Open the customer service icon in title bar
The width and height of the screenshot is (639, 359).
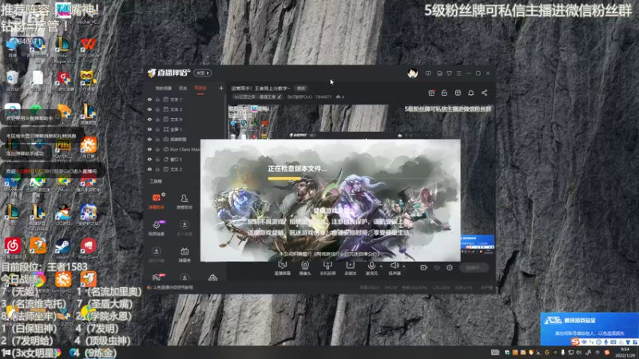pyautogui.click(x=439, y=73)
